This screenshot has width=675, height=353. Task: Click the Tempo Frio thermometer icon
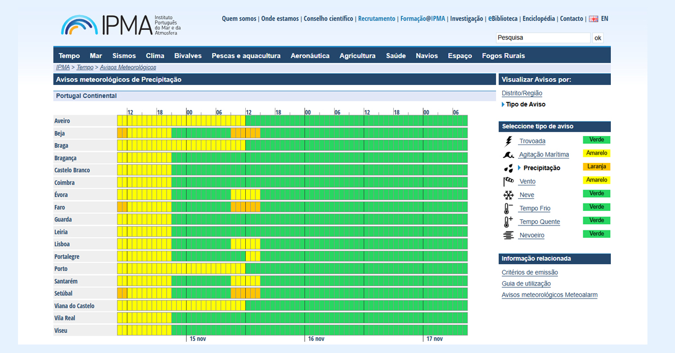point(508,209)
